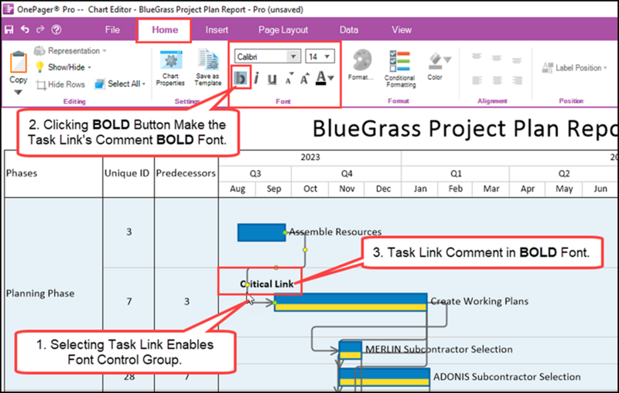
Task: Open the Select All dropdown
Action: tap(120, 84)
